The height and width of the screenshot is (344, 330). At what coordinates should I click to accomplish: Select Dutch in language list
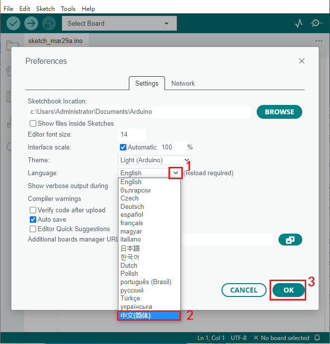(x=149, y=265)
